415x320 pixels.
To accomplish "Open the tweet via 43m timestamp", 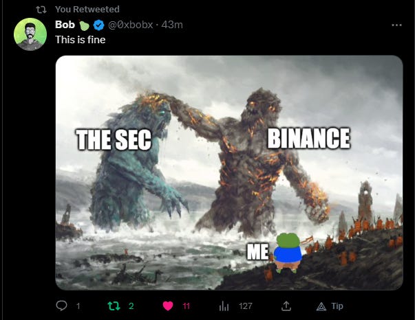I will 172,25.
